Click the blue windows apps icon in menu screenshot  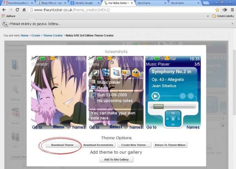106,73
